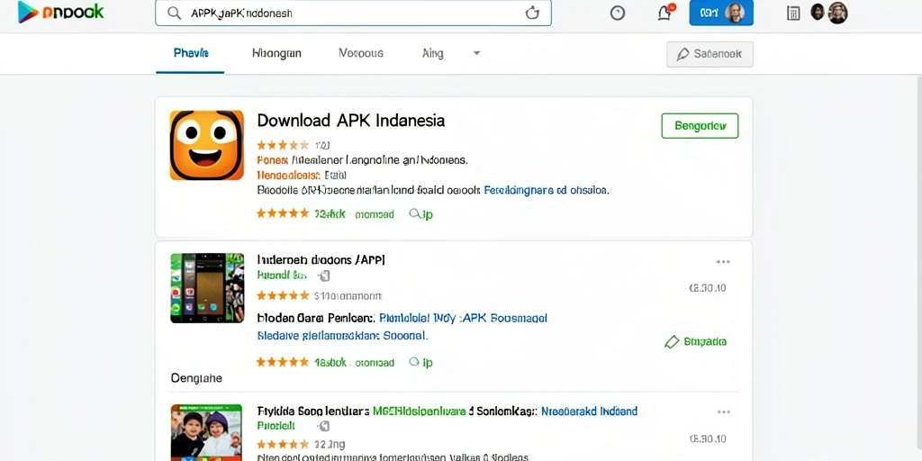Viewport: 922px width, 461px height.
Task: Click the refresh icon inside search box
Action: tap(532, 13)
